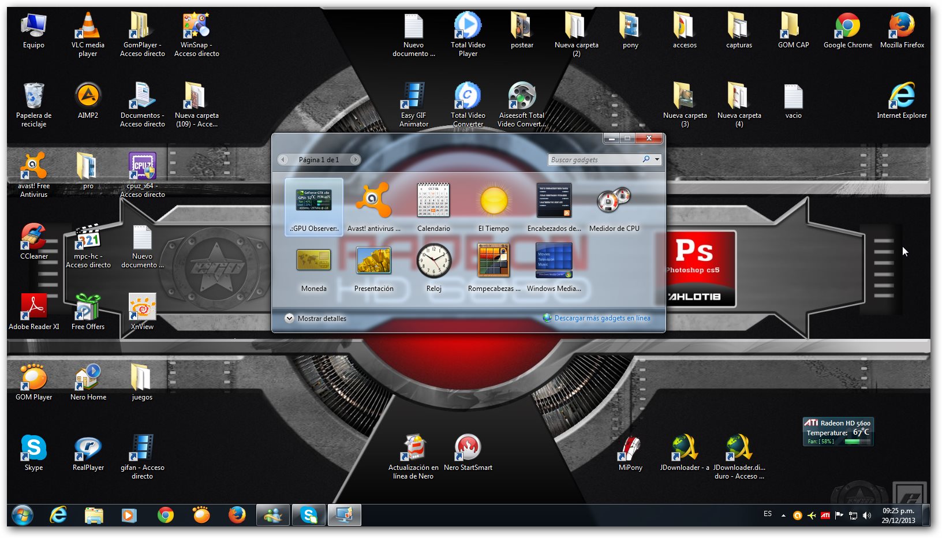Open Descargar más gadgets en línea link
Viewport: 942px width, 538px height.
597,318
